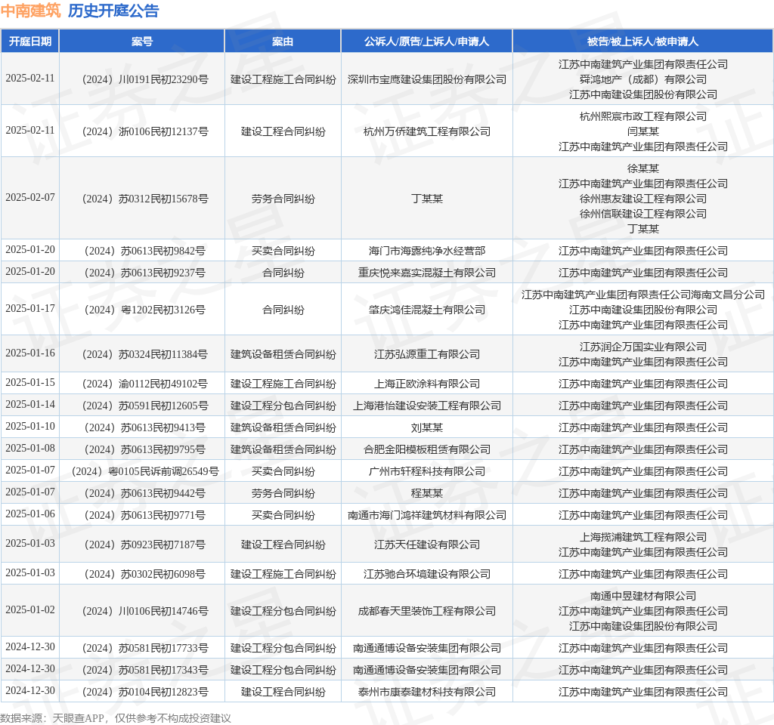Click defendant 杭州熙宸市政工程有限公司

[x=643, y=116]
